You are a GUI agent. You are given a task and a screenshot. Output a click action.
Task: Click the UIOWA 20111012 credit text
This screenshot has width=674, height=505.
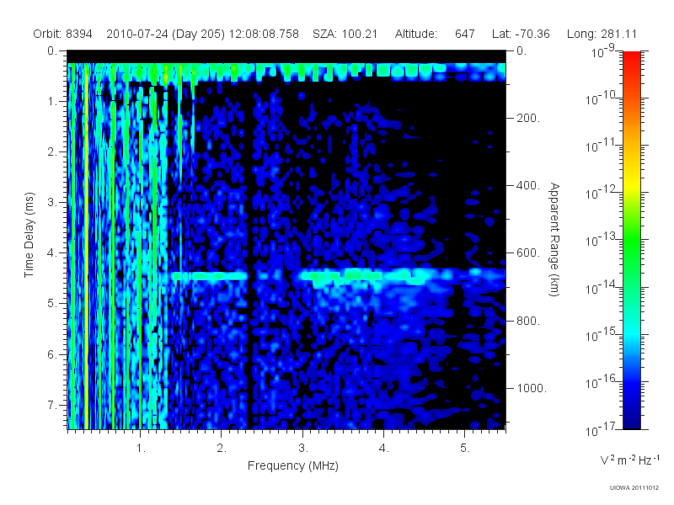[634, 488]
